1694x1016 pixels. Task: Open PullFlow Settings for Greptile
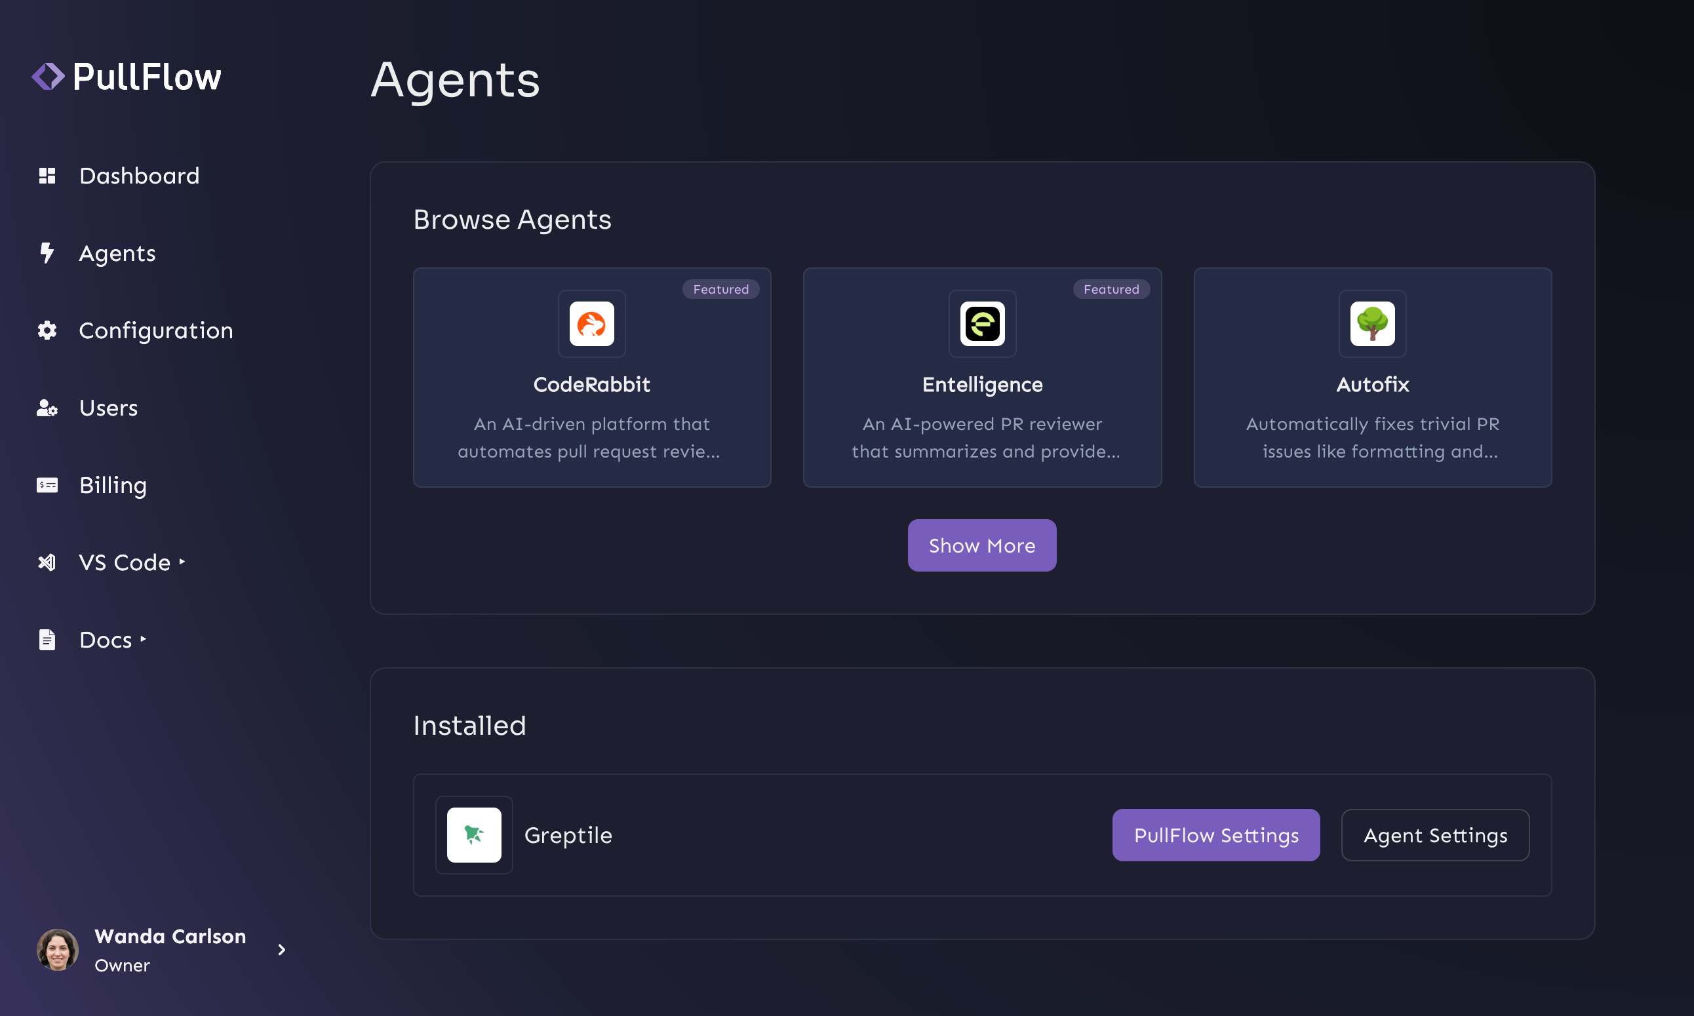(x=1215, y=835)
